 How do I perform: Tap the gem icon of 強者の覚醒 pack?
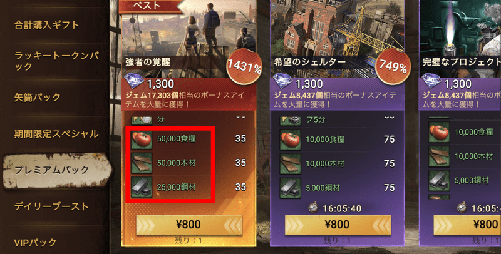(134, 82)
